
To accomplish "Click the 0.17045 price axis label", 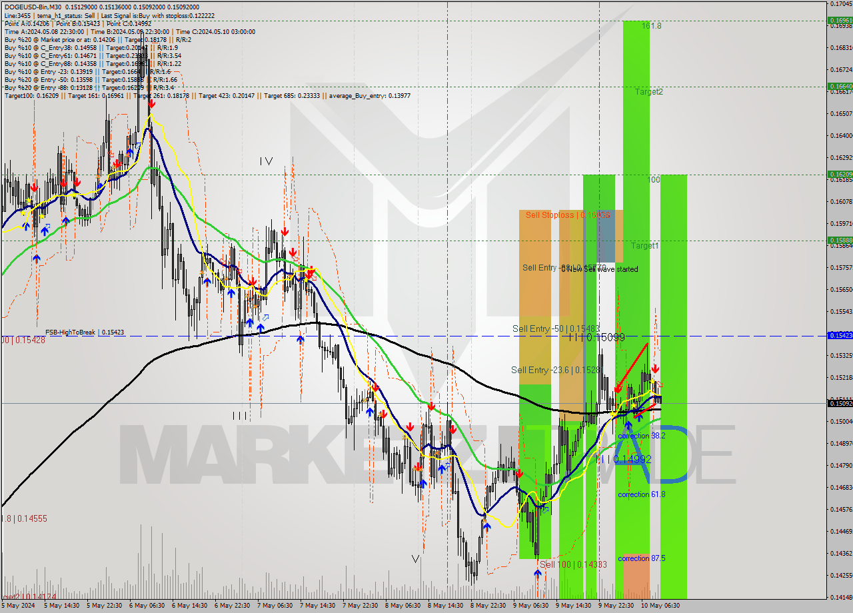I will pos(840,3).
